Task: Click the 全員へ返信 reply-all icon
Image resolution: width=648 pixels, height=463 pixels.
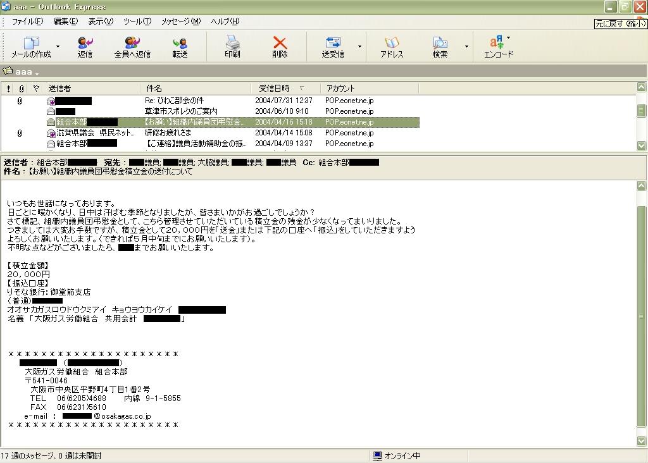Action: 132,42
